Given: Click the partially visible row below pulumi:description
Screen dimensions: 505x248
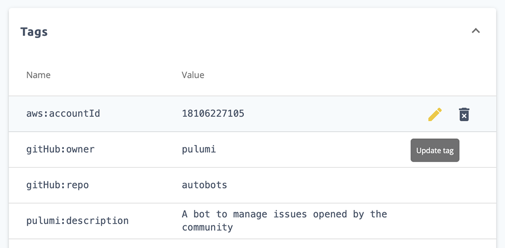Looking at the screenshot, I should (x=252, y=243).
